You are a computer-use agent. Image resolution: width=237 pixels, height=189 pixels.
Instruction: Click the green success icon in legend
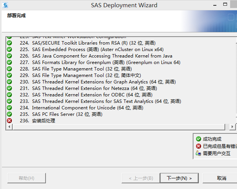198,139
